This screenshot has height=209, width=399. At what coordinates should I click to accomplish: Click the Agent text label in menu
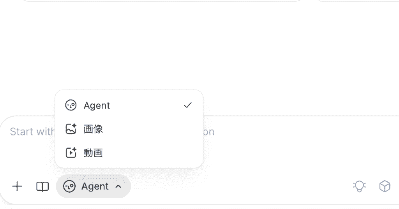[97, 105]
